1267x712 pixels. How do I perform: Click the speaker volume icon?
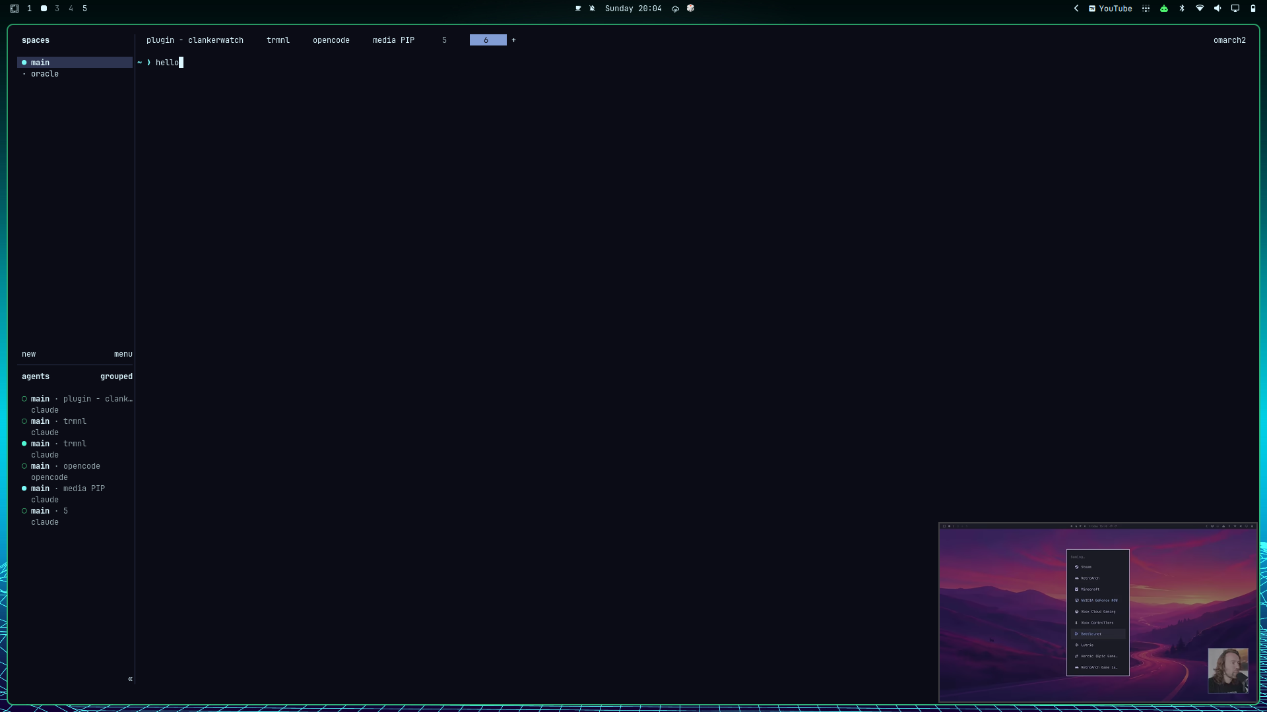pyautogui.click(x=1218, y=9)
